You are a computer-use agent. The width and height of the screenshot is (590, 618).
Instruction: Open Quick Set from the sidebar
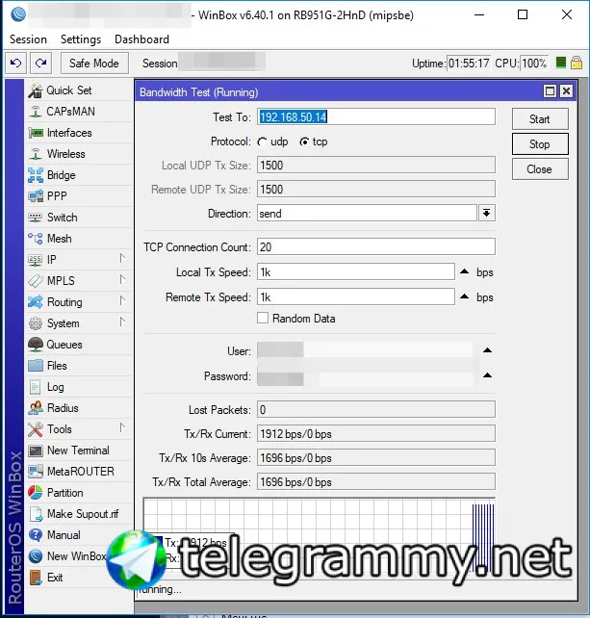(78, 90)
